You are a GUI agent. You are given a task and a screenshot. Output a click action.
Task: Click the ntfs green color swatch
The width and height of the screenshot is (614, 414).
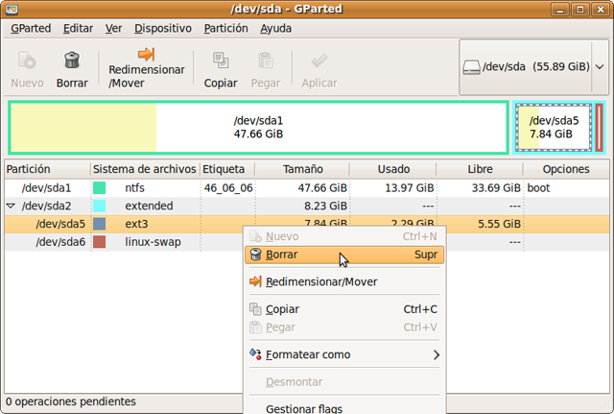click(100, 188)
